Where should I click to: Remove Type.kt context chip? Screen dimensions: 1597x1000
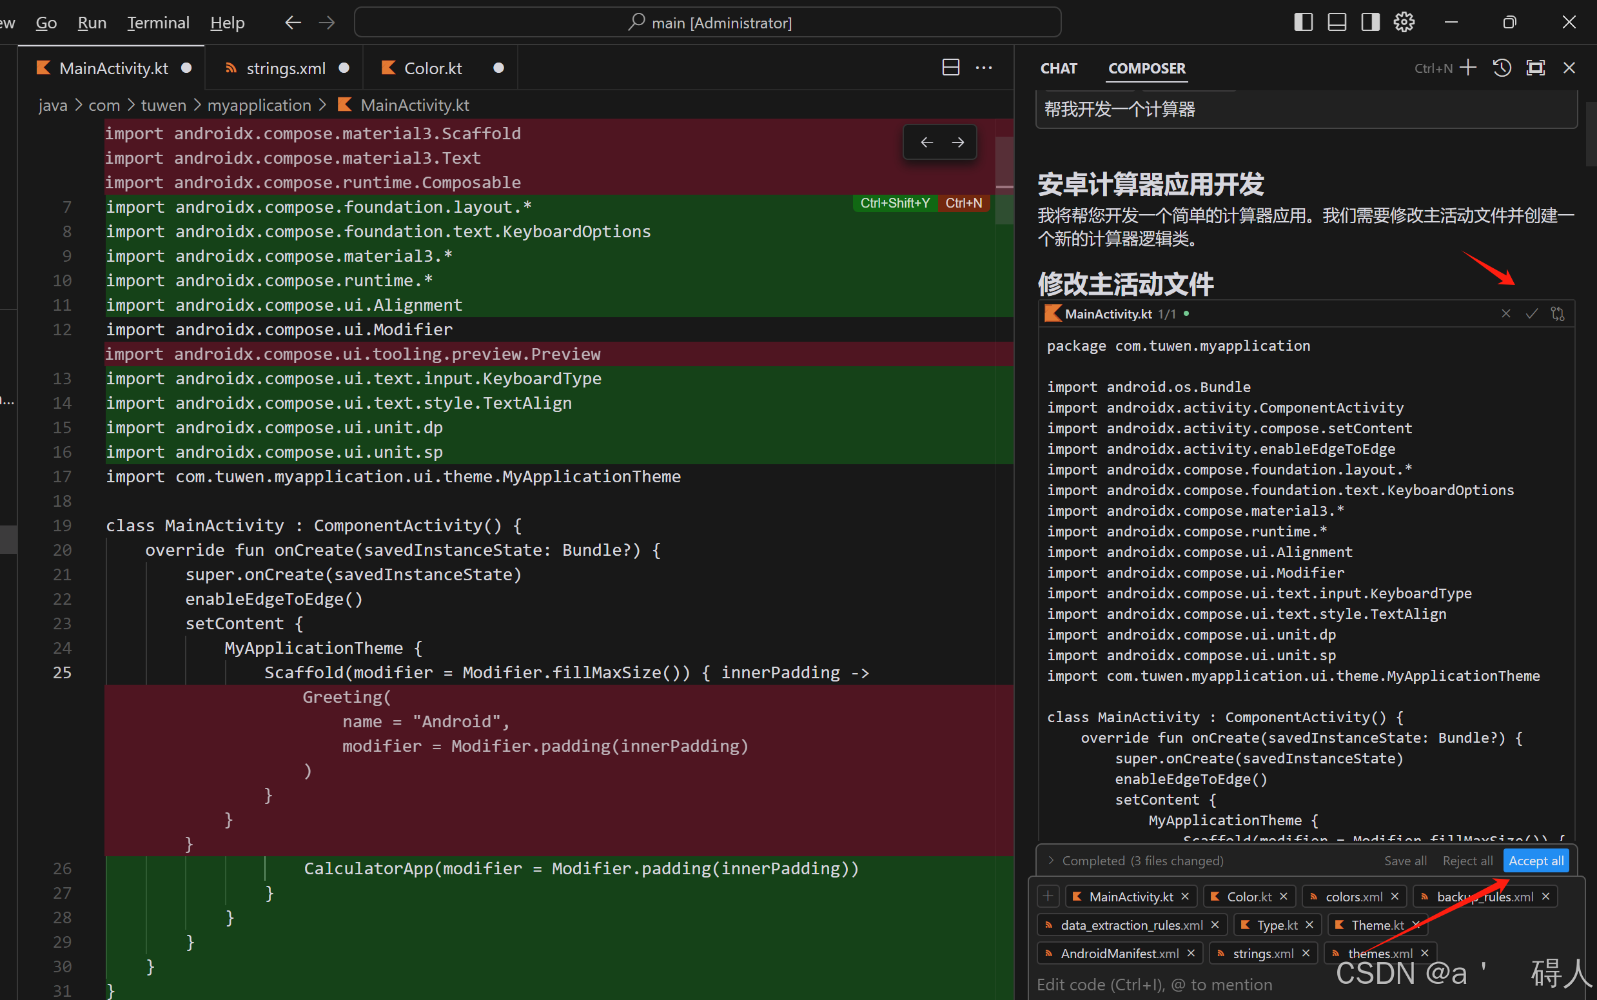(1309, 925)
